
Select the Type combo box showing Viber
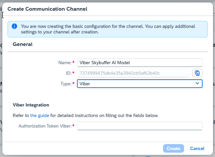point(140,83)
